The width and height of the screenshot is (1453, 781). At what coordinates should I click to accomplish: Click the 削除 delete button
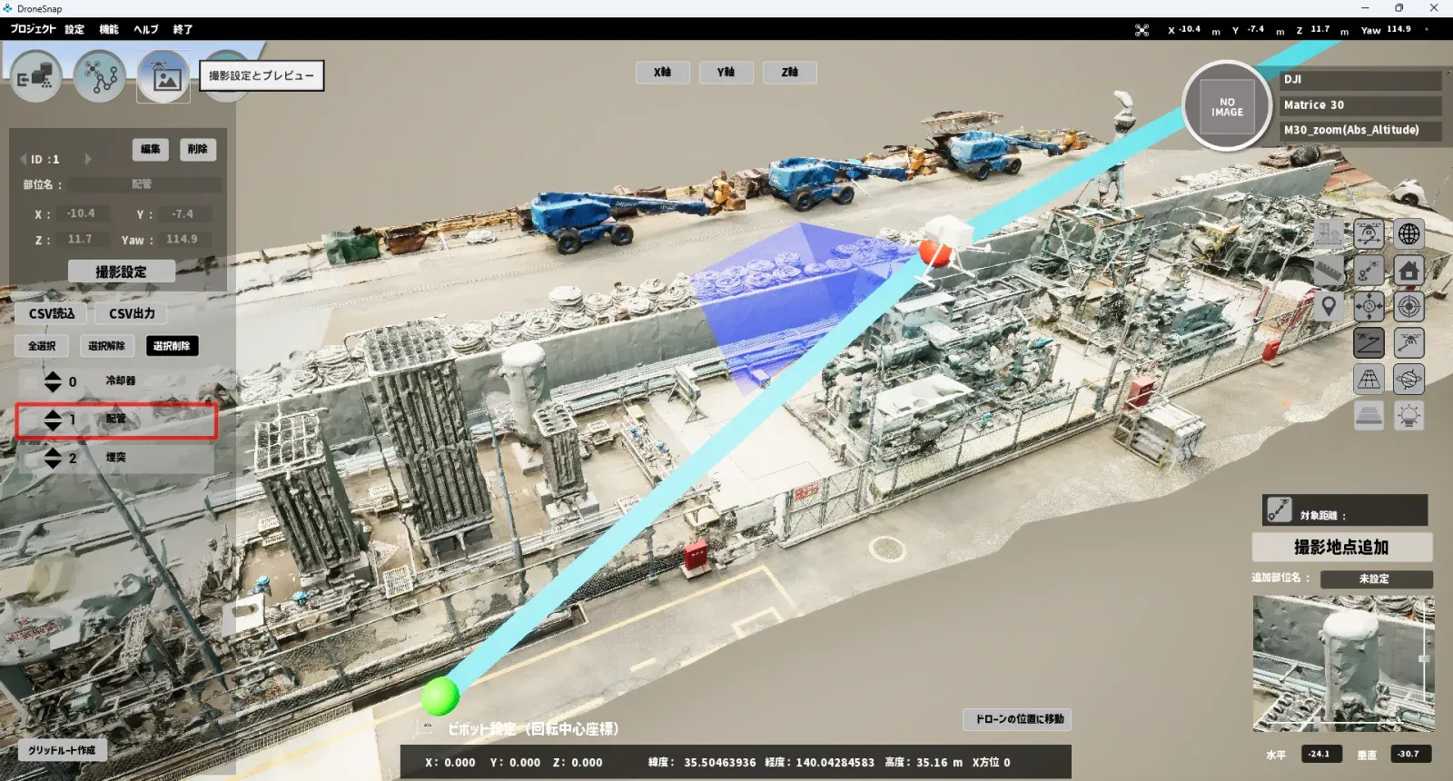tap(198, 149)
